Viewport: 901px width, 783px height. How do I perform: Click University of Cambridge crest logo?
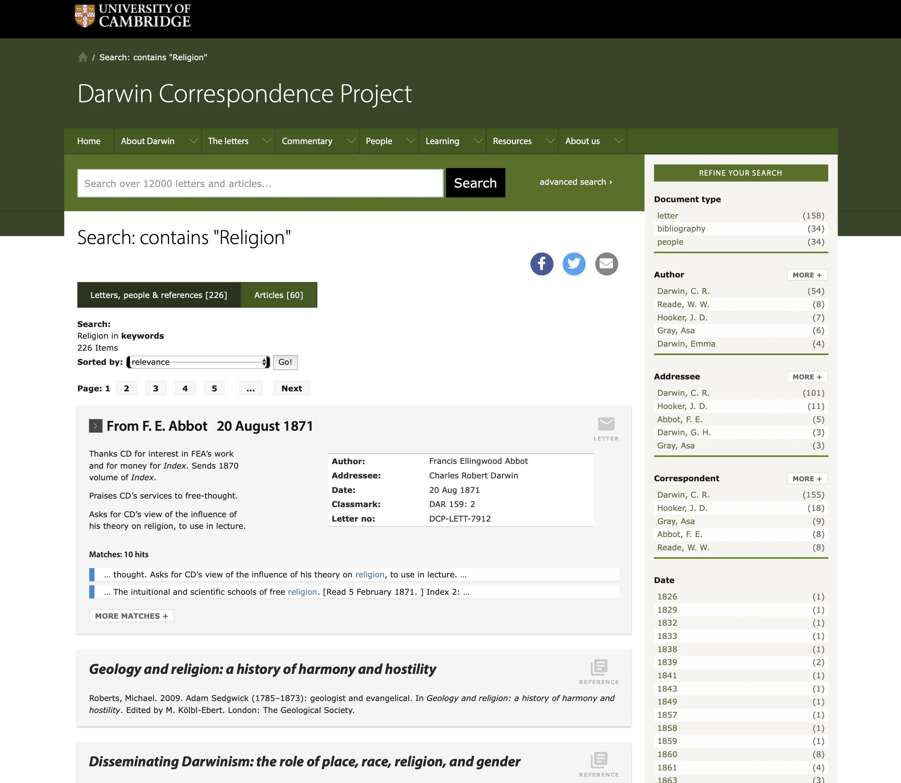(85, 16)
